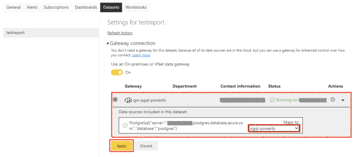This screenshot has height=157, width=356.
Task: Open the Refresh history link
Action: [120, 33]
